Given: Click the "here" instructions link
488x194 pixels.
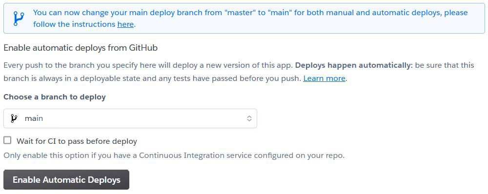Looking at the screenshot, I should (x=125, y=24).
